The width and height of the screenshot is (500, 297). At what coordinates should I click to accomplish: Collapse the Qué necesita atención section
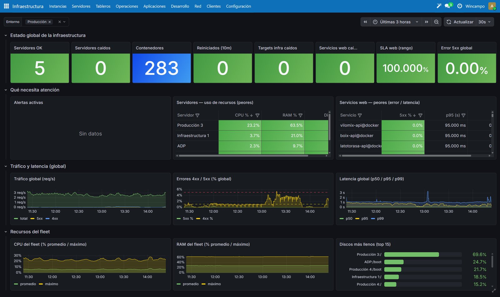pos(6,90)
